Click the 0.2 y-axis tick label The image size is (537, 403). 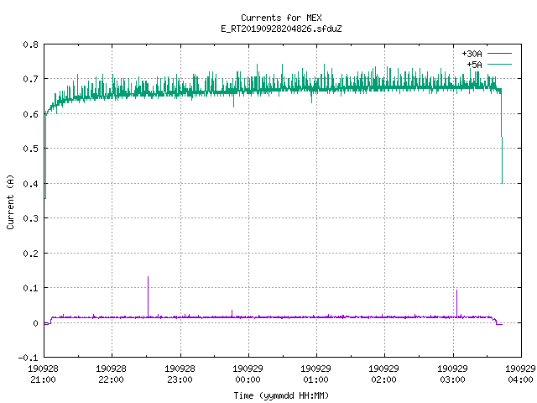click(x=30, y=254)
